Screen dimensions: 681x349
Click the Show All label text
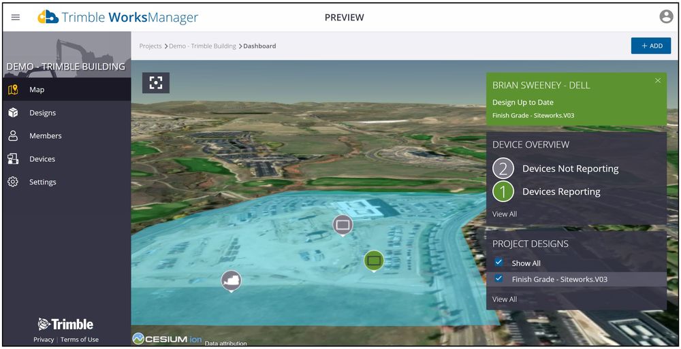coord(526,263)
